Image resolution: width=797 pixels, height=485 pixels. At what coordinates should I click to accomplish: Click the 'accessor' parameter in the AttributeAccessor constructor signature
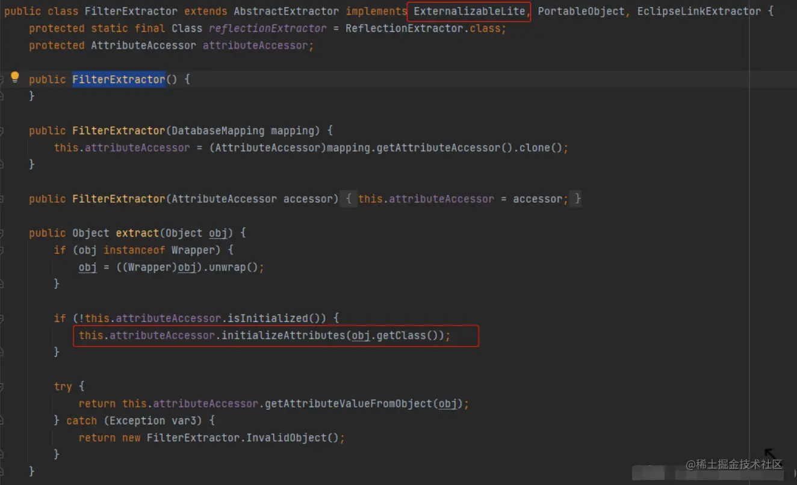click(x=308, y=199)
